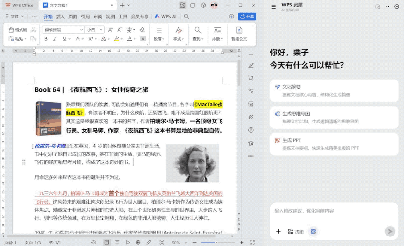Click the cloud save icon beside 分享
404x246 pixels.
[x=231, y=16]
